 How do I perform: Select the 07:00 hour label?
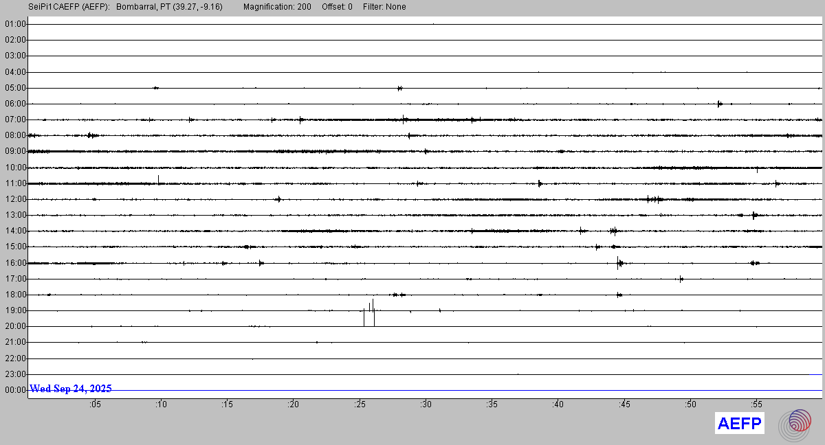(15, 119)
